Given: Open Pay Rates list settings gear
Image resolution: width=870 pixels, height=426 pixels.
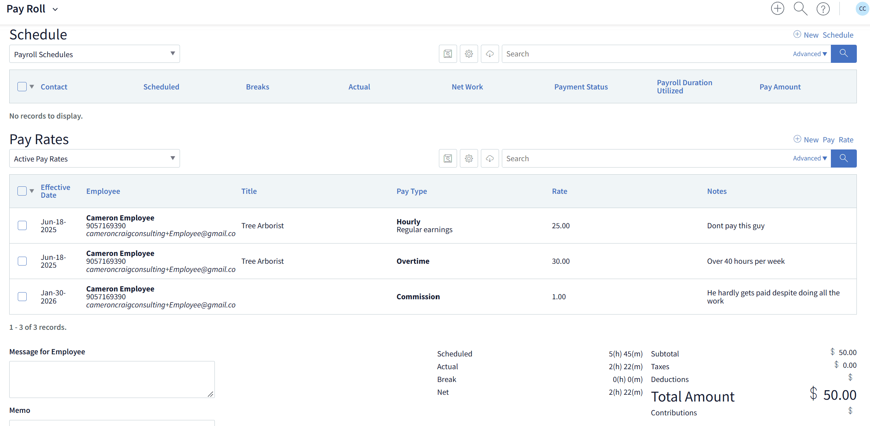Looking at the screenshot, I should click(x=469, y=158).
